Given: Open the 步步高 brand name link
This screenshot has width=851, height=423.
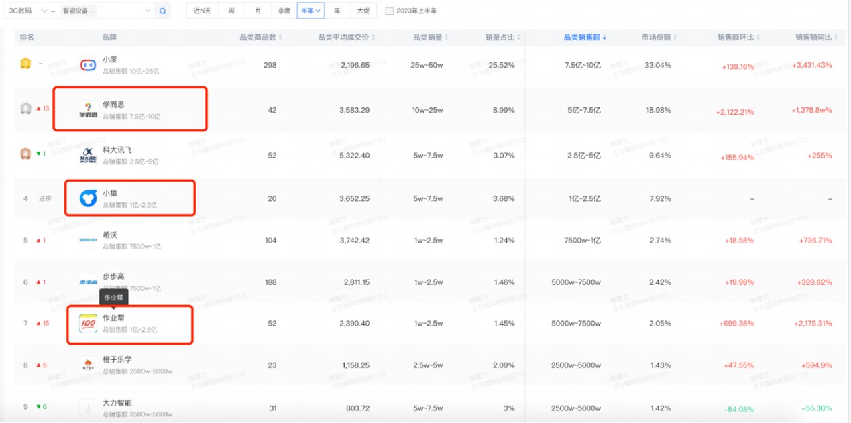Looking at the screenshot, I should point(113,276).
